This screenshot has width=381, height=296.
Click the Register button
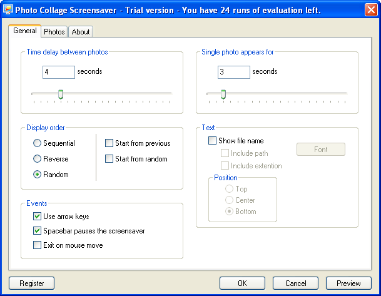pos(31,283)
